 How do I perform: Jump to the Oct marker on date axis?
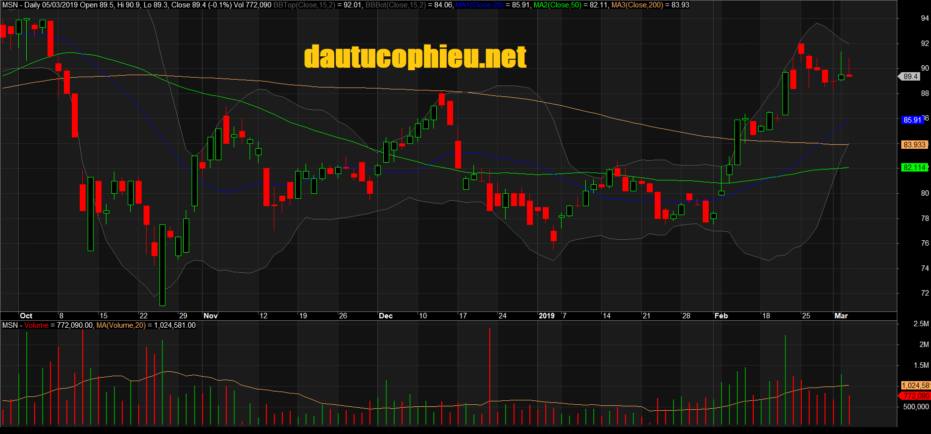coord(26,316)
